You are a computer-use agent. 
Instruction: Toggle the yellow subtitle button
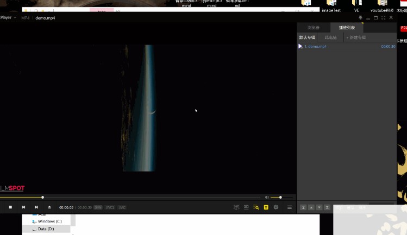(266, 207)
